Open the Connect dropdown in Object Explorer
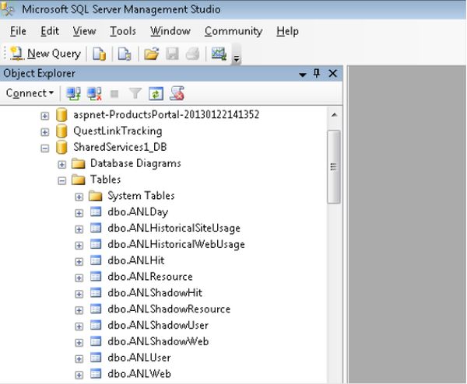This screenshot has width=467, height=384. 30,93
